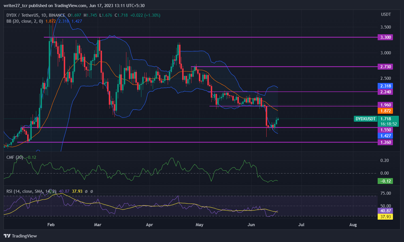Click the 3.500 price axis tick

[386, 27]
